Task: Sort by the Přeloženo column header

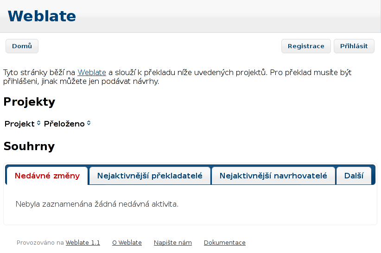Action: [x=64, y=124]
